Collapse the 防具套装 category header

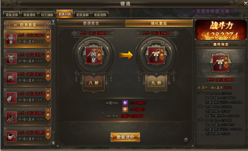point(27,25)
